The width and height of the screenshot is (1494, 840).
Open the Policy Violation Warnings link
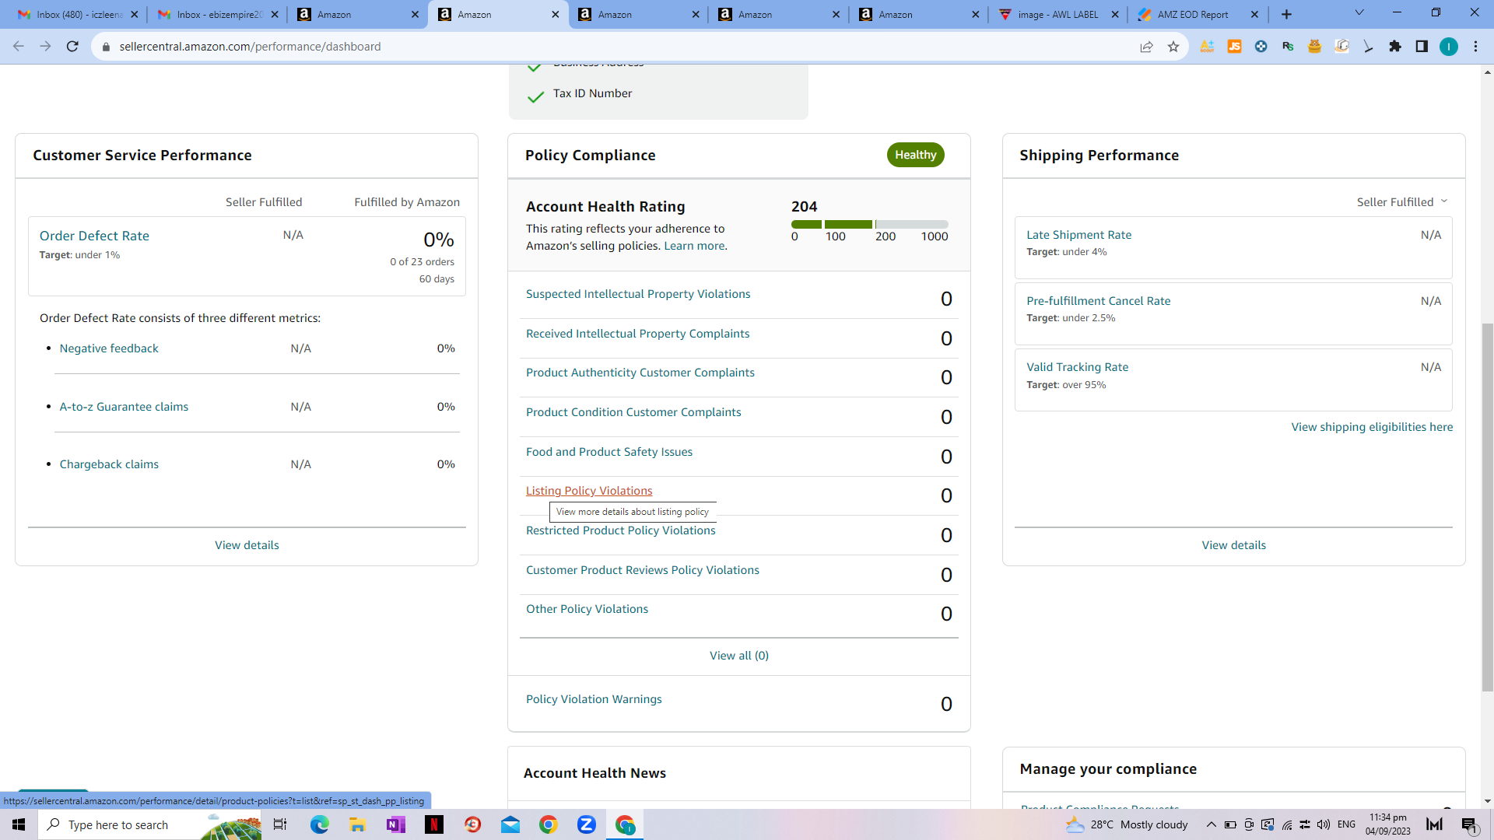click(x=594, y=699)
